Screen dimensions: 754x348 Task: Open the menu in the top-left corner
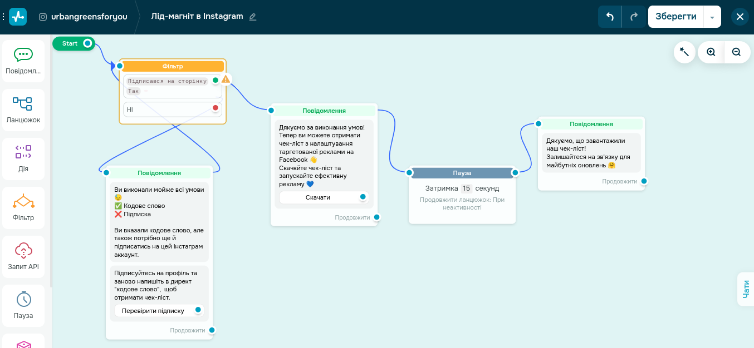tap(4, 16)
